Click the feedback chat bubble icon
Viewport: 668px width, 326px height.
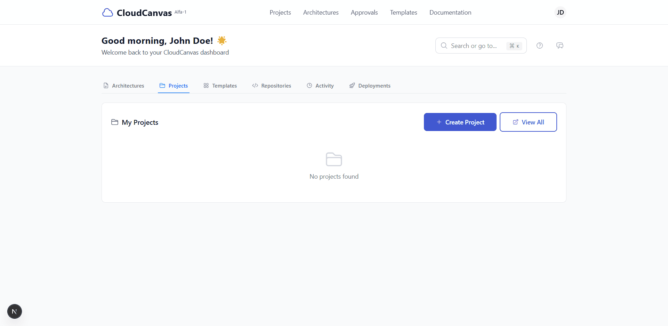point(560,46)
